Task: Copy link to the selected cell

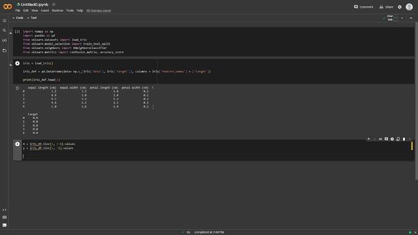Action: point(380,139)
